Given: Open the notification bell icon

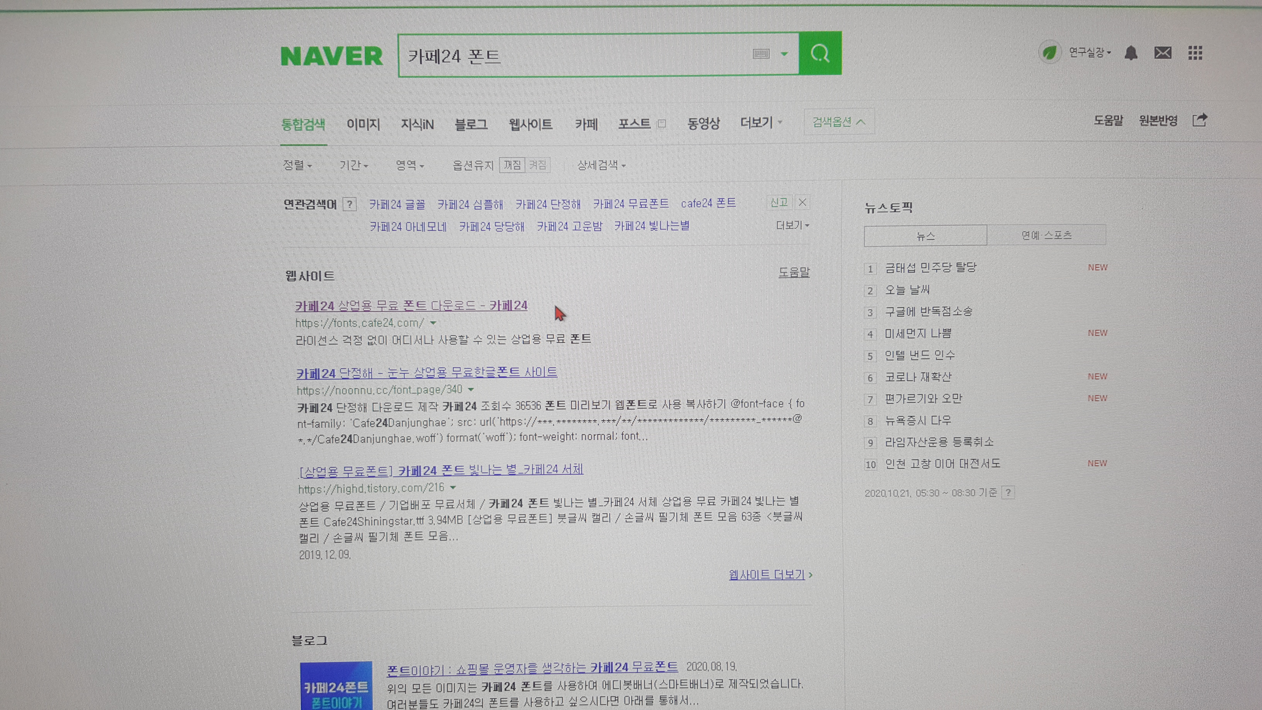Looking at the screenshot, I should [1131, 53].
